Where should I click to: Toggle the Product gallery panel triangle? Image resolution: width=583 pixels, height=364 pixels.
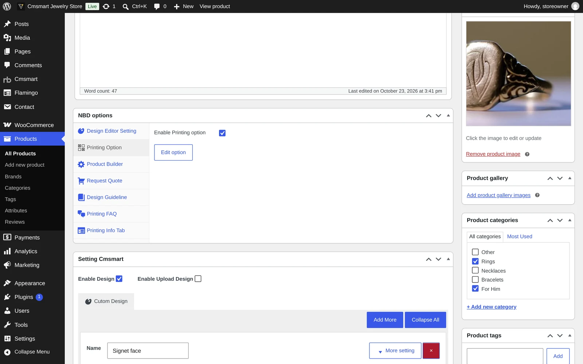570,178
